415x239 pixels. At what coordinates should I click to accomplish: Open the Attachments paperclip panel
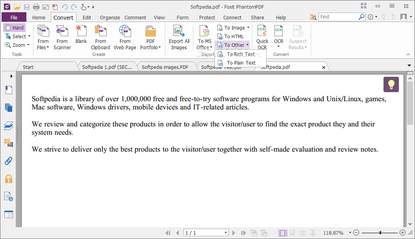tap(9, 161)
